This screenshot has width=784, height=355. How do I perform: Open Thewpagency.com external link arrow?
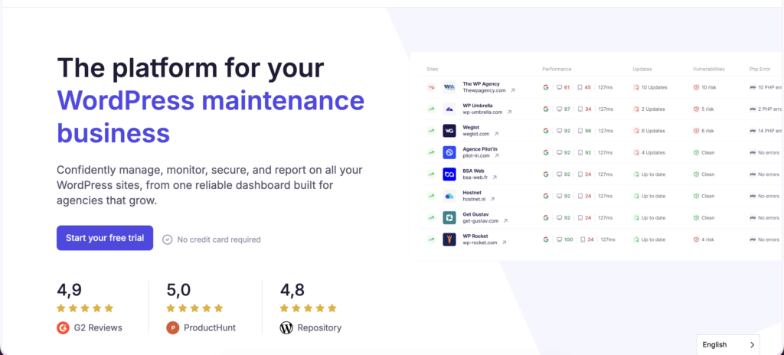tap(513, 90)
